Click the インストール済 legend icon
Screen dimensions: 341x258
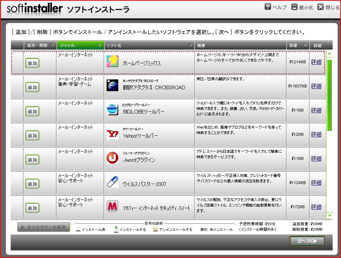(x=78, y=229)
